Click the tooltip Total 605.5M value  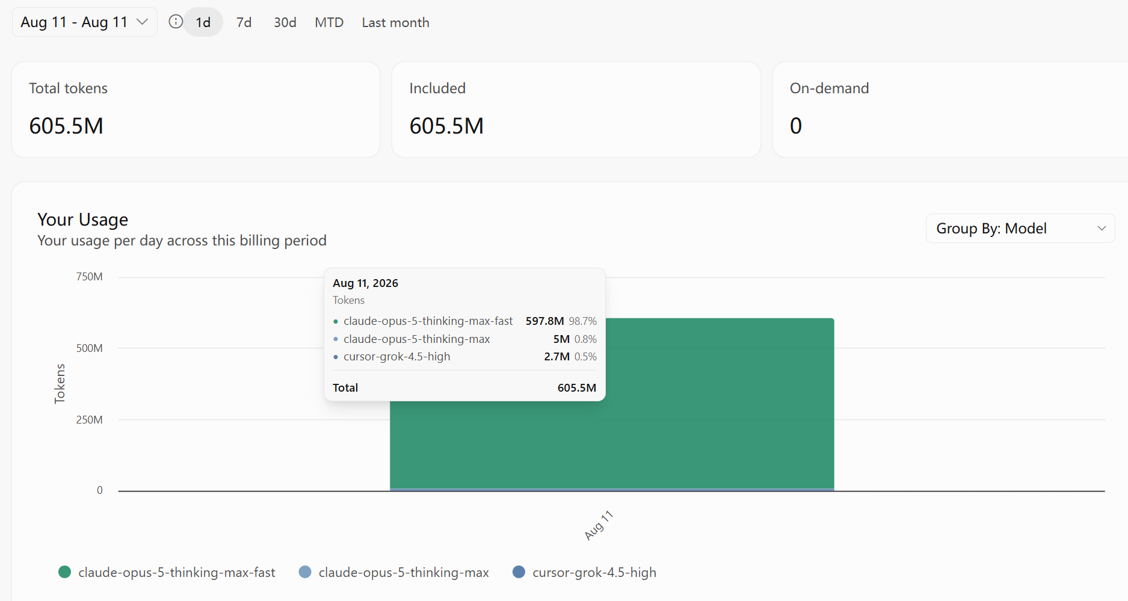tap(577, 388)
